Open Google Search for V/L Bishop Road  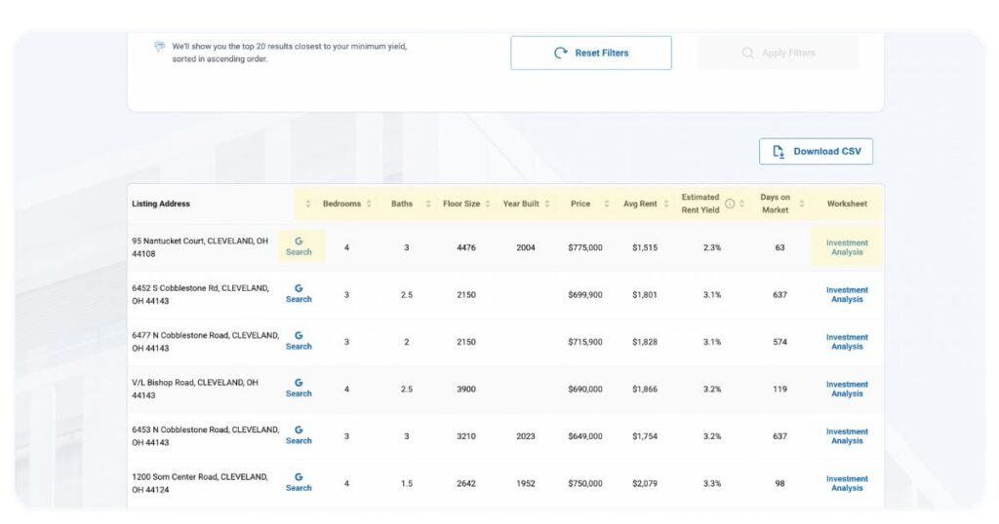pos(299,389)
